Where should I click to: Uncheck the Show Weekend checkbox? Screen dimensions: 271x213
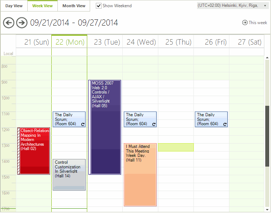point(99,6)
